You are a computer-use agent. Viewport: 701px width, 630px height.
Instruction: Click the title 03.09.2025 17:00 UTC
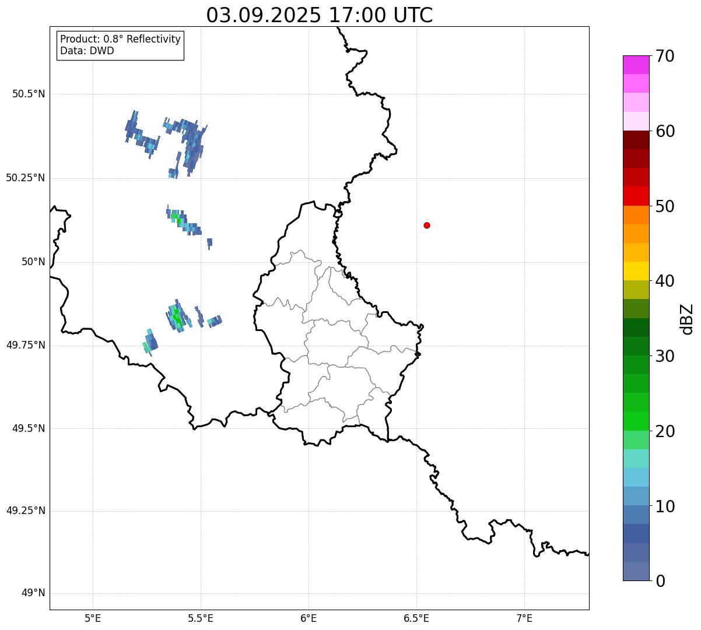[320, 15]
